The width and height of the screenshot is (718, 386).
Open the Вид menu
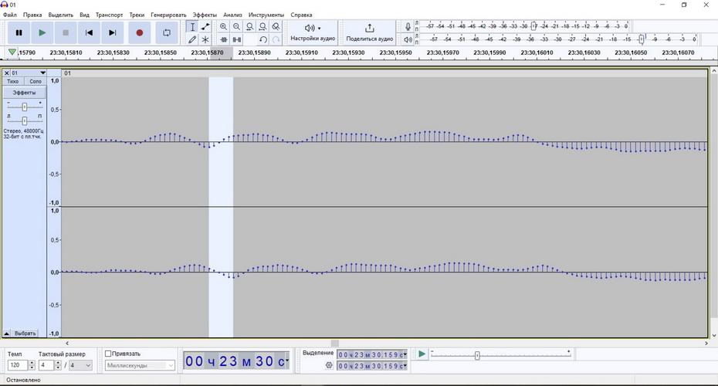85,15
